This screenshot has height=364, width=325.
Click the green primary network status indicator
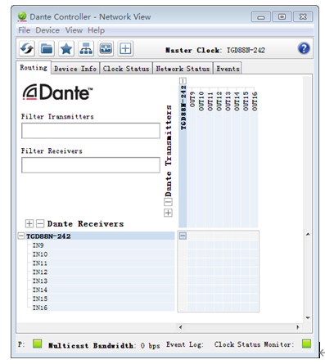pyautogui.click(x=37, y=344)
